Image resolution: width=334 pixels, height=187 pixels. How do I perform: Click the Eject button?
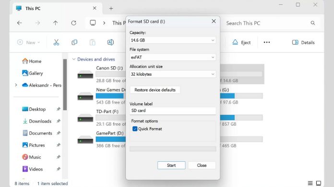pos(241,43)
